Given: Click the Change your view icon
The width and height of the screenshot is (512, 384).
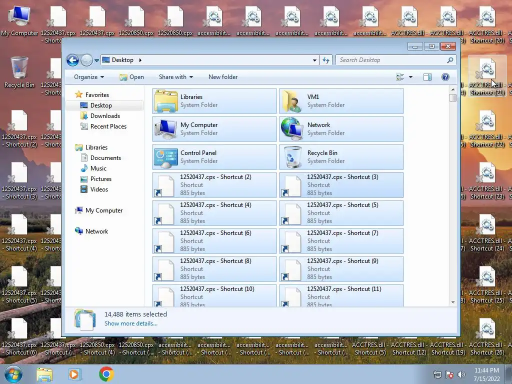Looking at the screenshot, I should [400, 77].
